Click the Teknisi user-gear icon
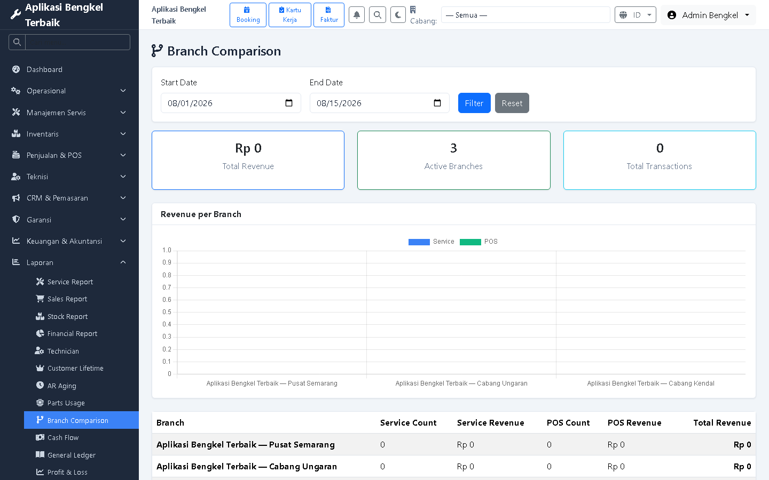The width and height of the screenshot is (769, 480). 16,177
